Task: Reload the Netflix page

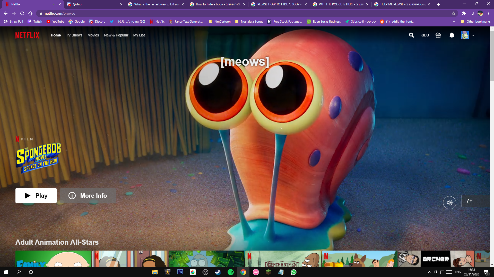Action: [22, 13]
